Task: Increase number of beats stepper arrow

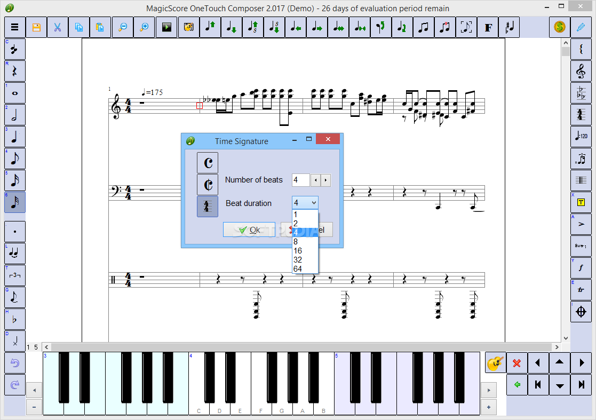Action: tap(326, 180)
